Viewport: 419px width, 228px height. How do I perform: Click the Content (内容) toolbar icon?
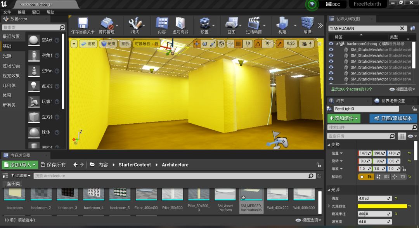(162, 23)
